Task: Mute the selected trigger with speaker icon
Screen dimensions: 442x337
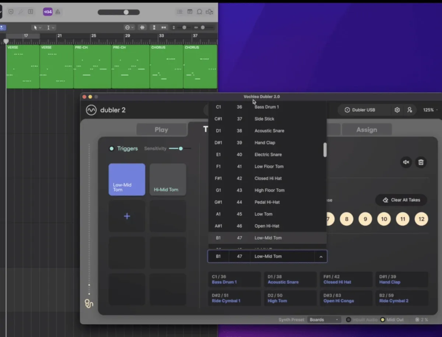Action: coord(406,162)
